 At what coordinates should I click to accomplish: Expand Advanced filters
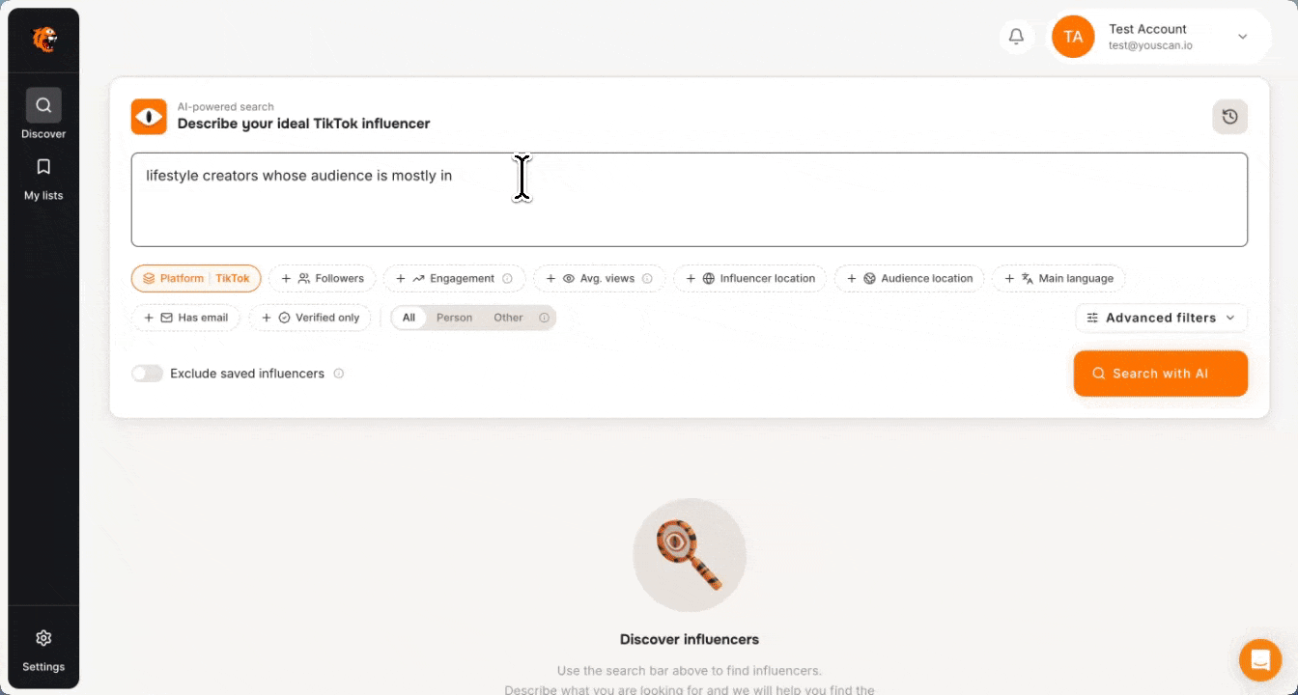click(1161, 318)
